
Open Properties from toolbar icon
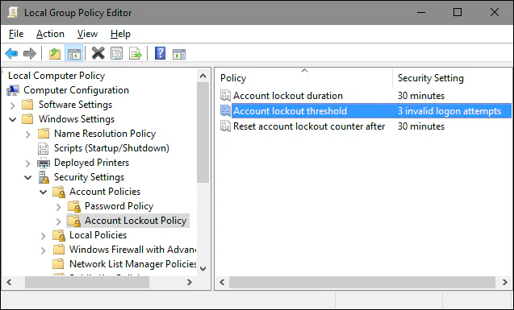pos(117,53)
